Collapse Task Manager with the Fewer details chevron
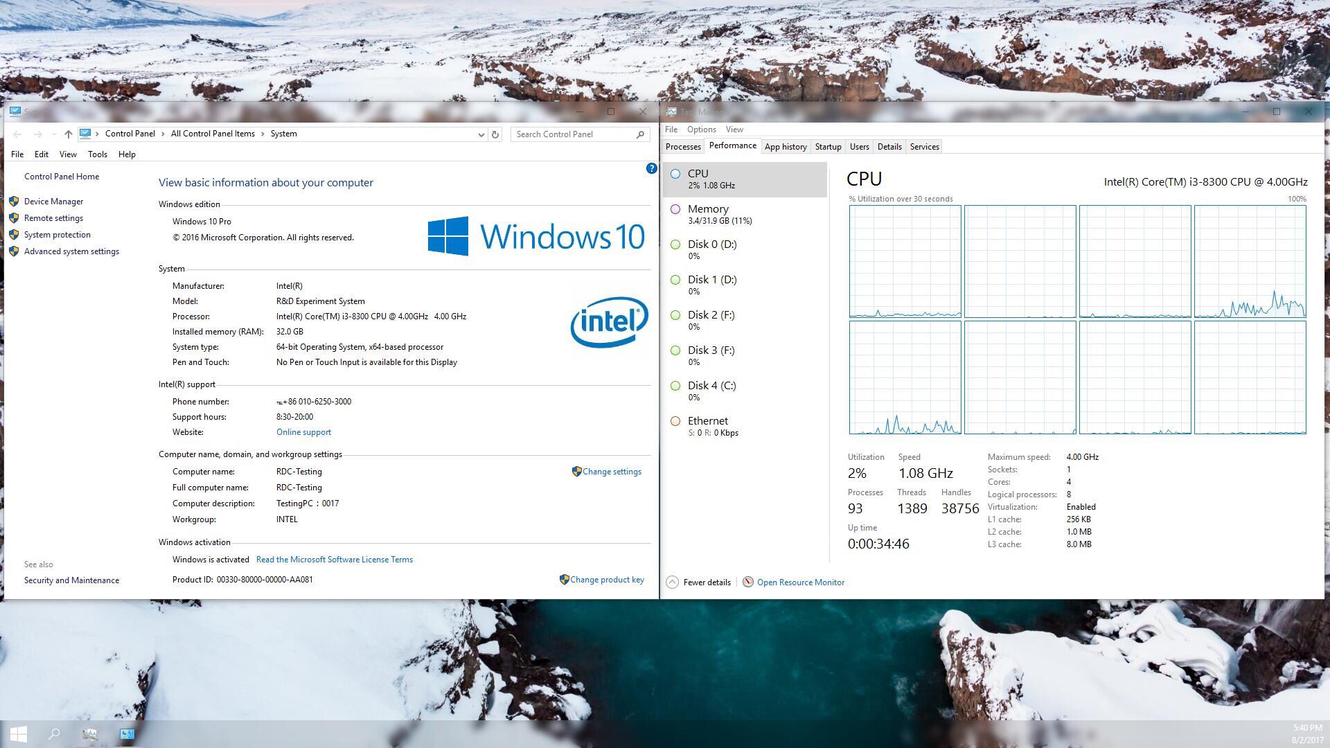The width and height of the screenshot is (1330, 748). 672,582
